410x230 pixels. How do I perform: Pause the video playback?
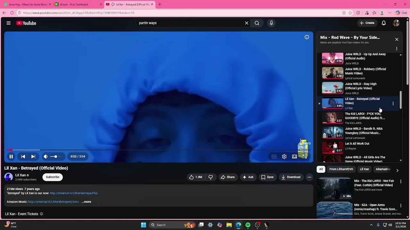click(11, 157)
